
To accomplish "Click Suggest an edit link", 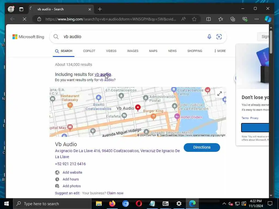I will [x=67, y=193].
